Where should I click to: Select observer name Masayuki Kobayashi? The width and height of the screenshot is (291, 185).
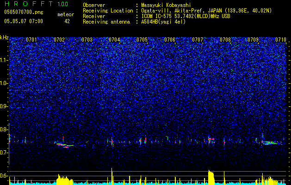tap(166, 5)
